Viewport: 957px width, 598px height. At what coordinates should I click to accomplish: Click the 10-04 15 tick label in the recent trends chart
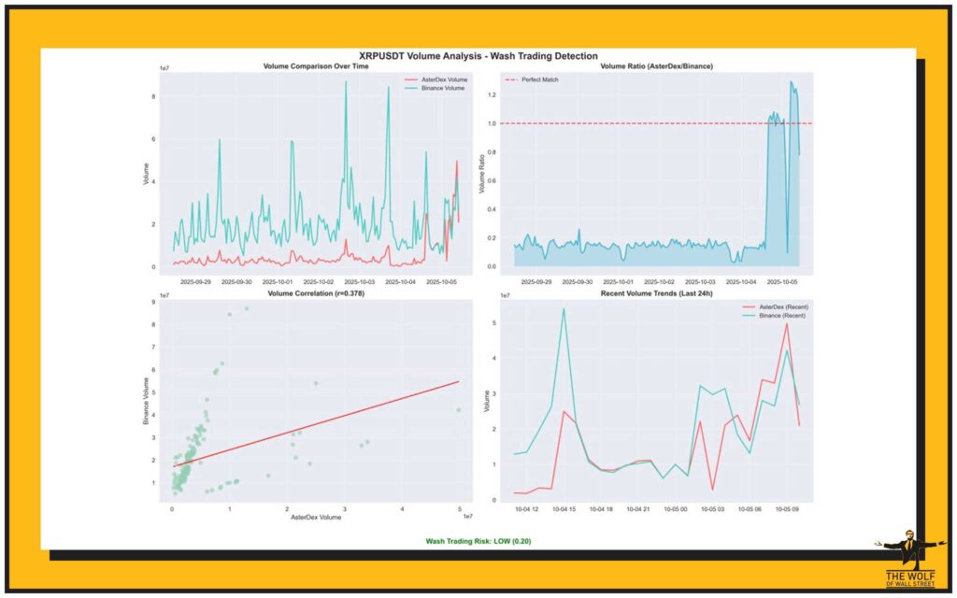563,509
